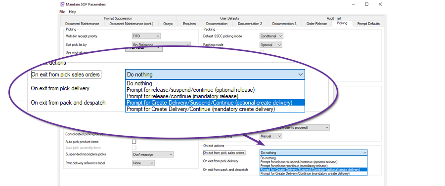
Task: Expand the Multi-bin receipt priority FIFO dropdown
Action: click(x=146, y=36)
